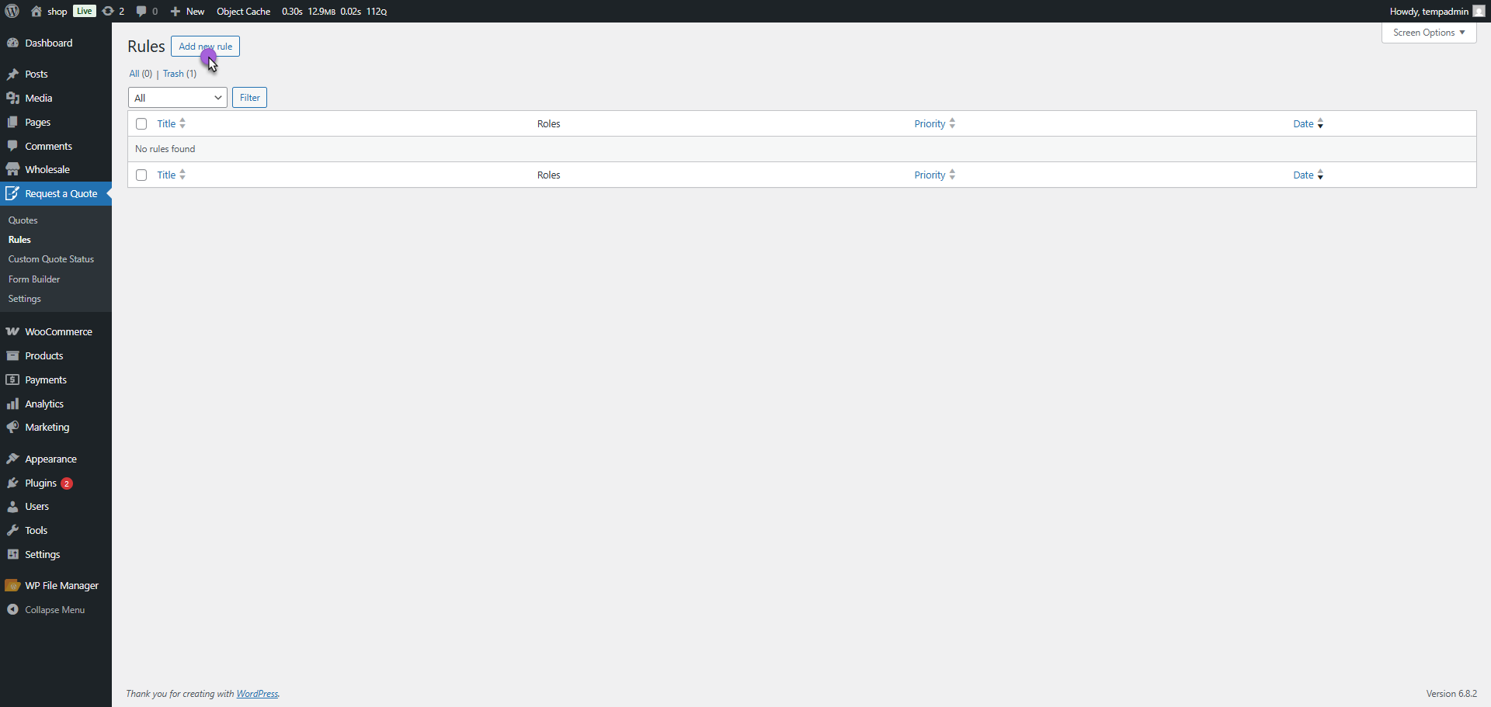Check the select-all box in table footer

(x=141, y=175)
